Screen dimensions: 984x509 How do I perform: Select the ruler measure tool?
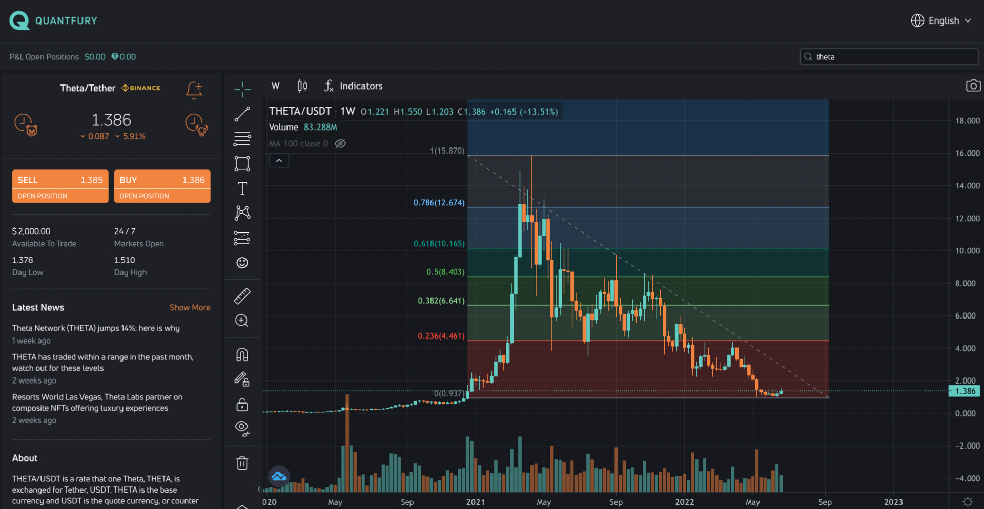tap(242, 295)
